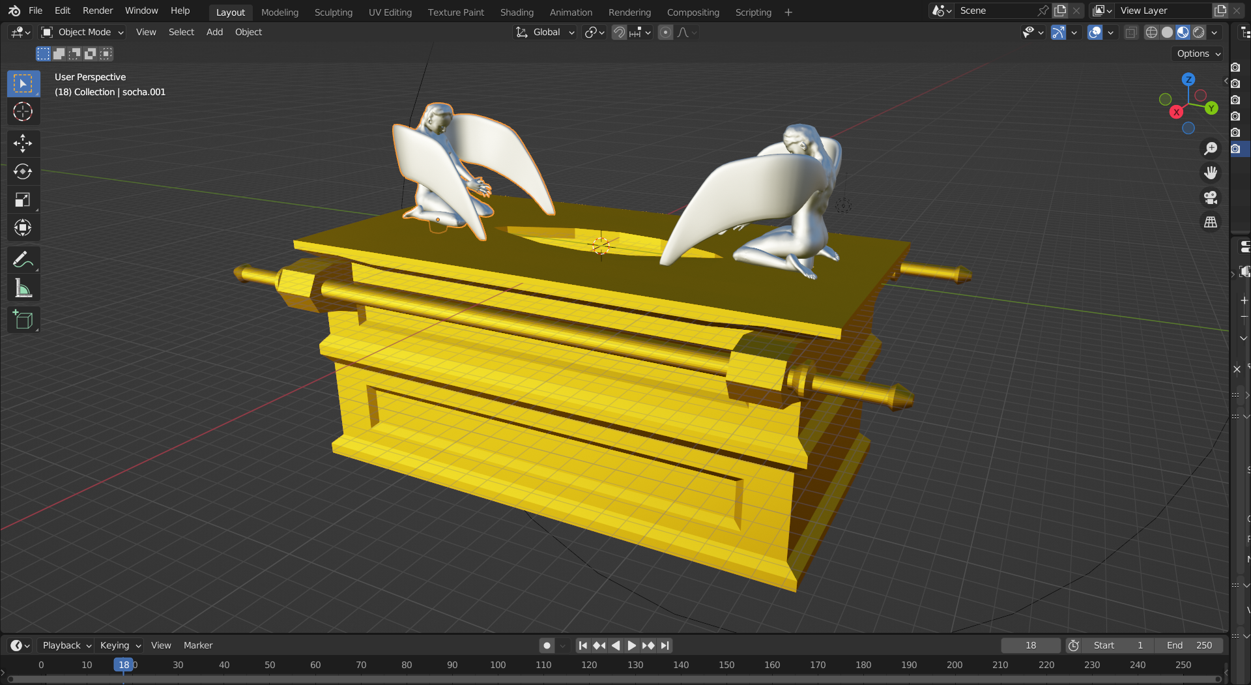Open the shading options dropdown arrow

tap(1215, 32)
